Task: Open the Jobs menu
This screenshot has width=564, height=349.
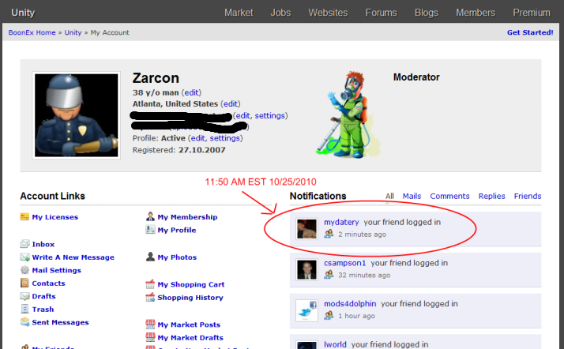Action: coord(280,13)
